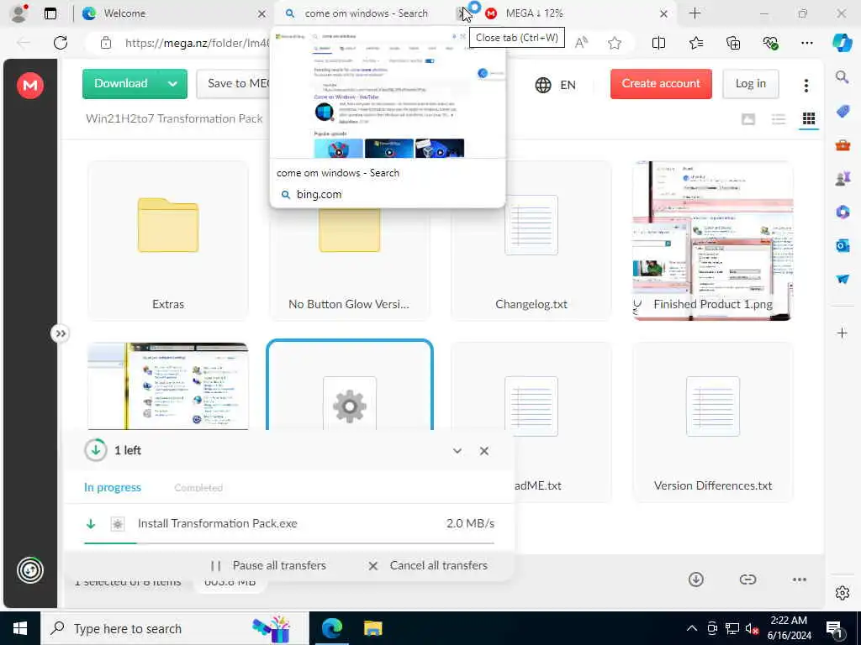Open a new browser tab

coord(695,13)
